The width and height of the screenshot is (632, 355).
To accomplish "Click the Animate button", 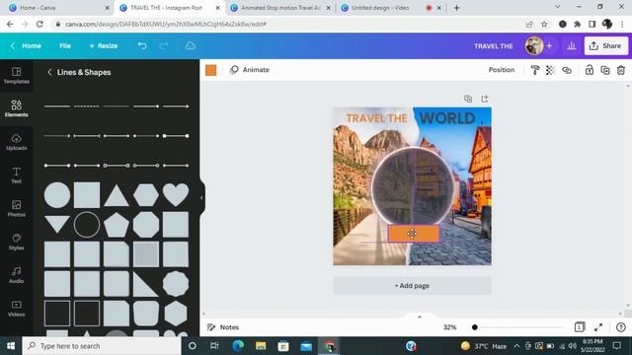I will pyautogui.click(x=250, y=70).
